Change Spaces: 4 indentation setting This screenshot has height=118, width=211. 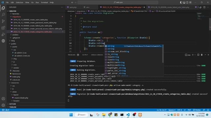(x=172, y=110)
